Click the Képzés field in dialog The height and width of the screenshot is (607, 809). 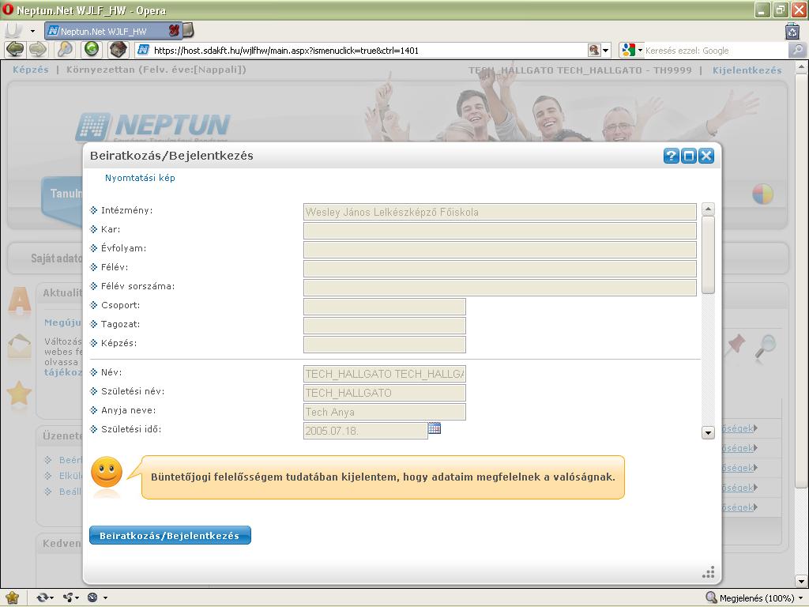coord(385,345)
